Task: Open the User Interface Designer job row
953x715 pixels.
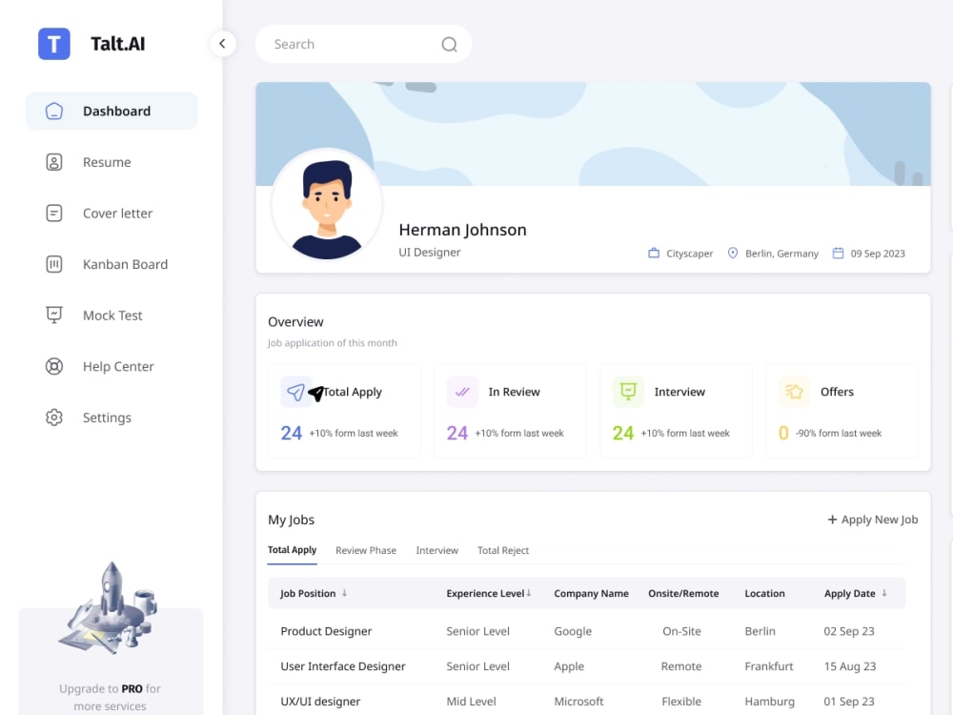Action: [x=587, y=666]
